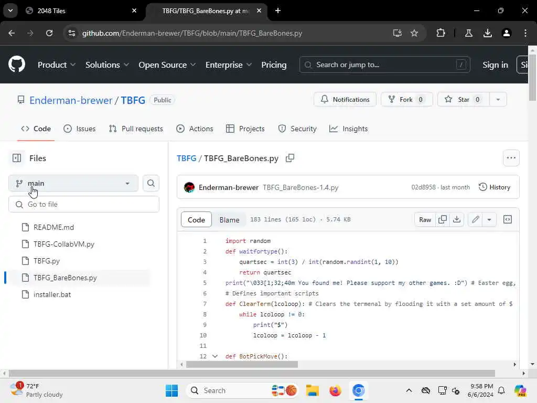Open commit History
The height and width of the screenshot is (403, 537).
tap(495, 187)
